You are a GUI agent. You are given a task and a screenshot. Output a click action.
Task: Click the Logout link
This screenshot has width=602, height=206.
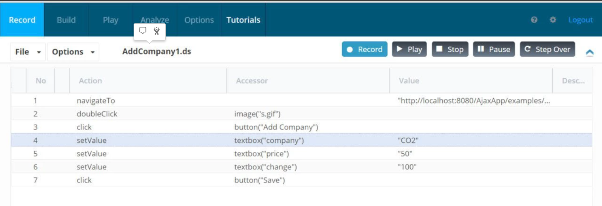point(580,20)
